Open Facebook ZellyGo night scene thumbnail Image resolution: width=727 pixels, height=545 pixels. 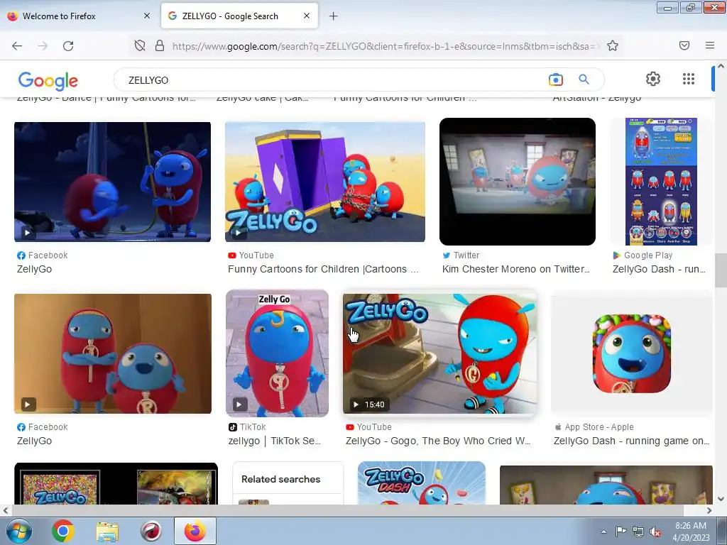point(113,182)
